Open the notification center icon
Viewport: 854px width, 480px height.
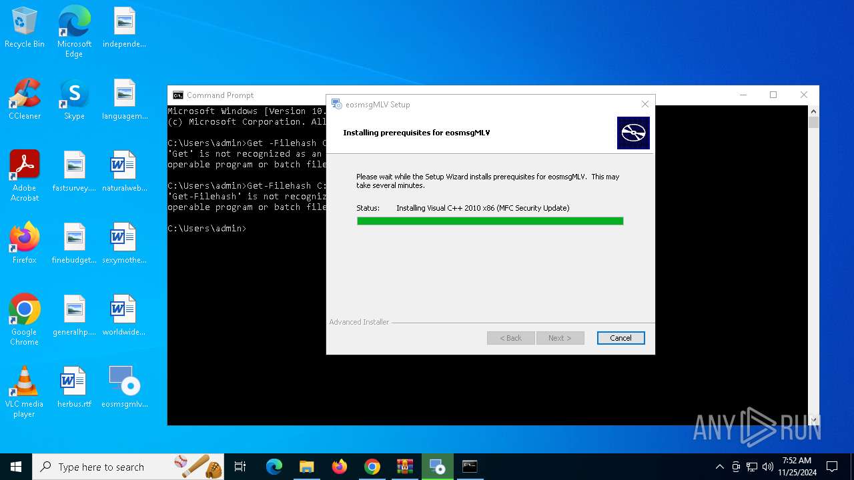pos(832,467)
